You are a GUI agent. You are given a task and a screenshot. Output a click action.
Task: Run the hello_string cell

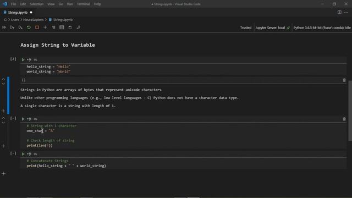23,60
